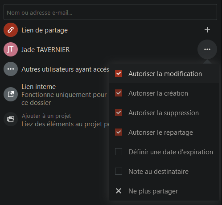Image resolution: width=222 pixels, height=205 pixels.
Task: Click the internal link external-arrow icon
Action: [x=11, y=94]
